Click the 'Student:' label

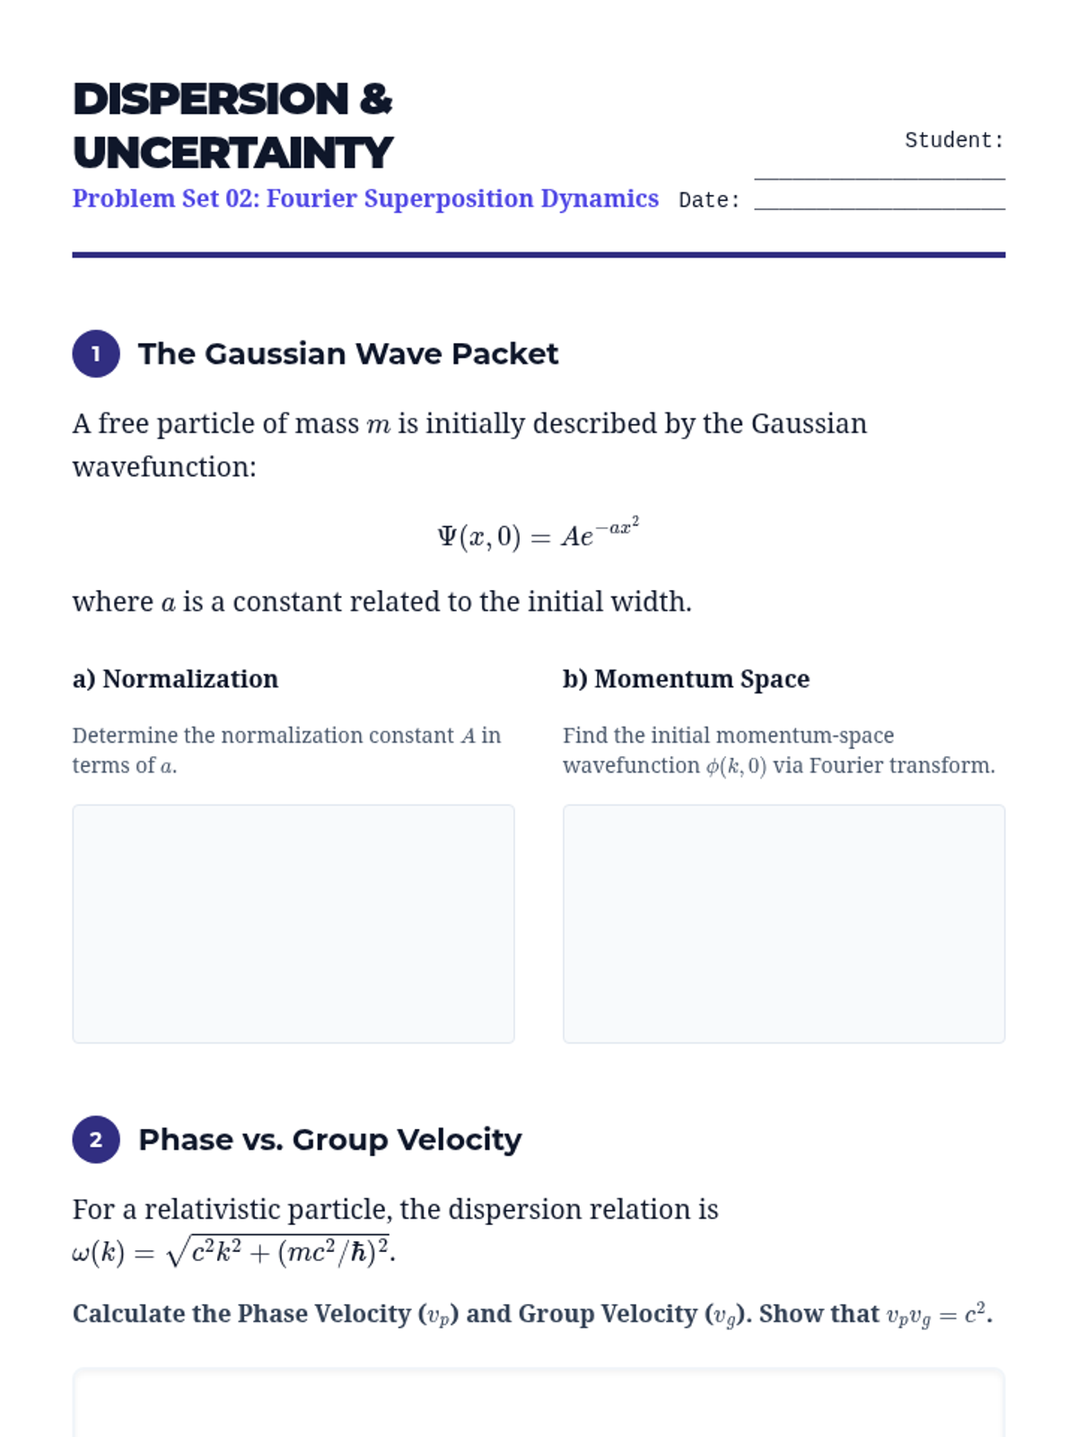coord(953,141)
